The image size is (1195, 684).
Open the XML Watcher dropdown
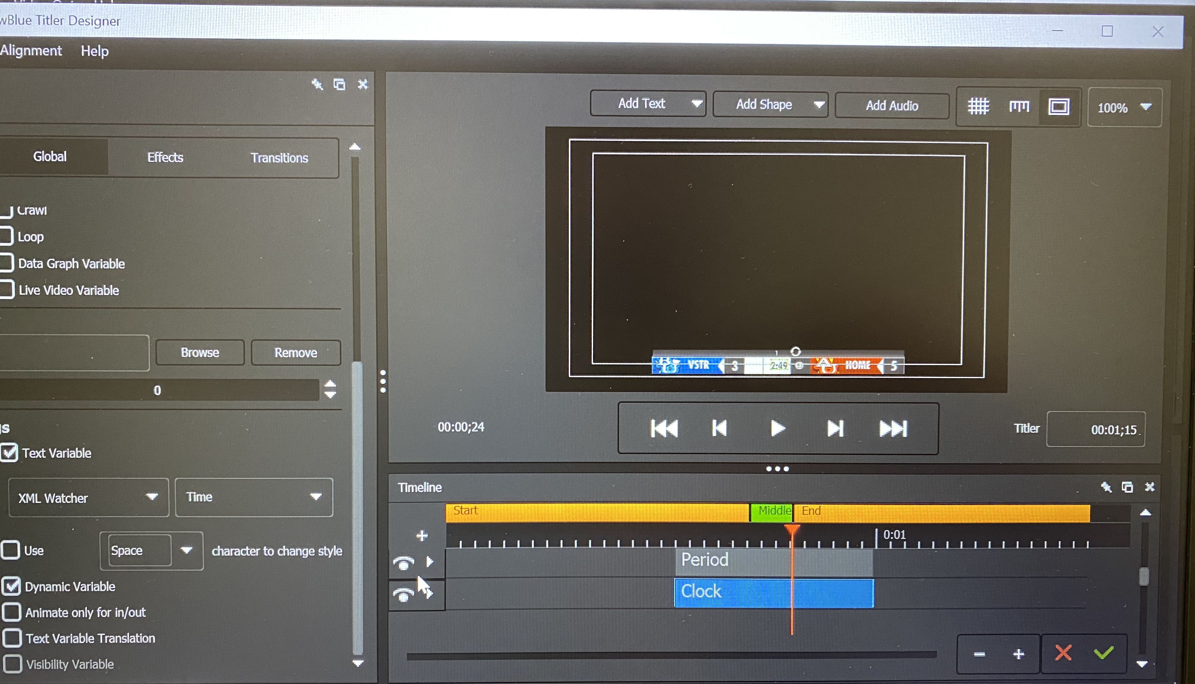(88, 498)
